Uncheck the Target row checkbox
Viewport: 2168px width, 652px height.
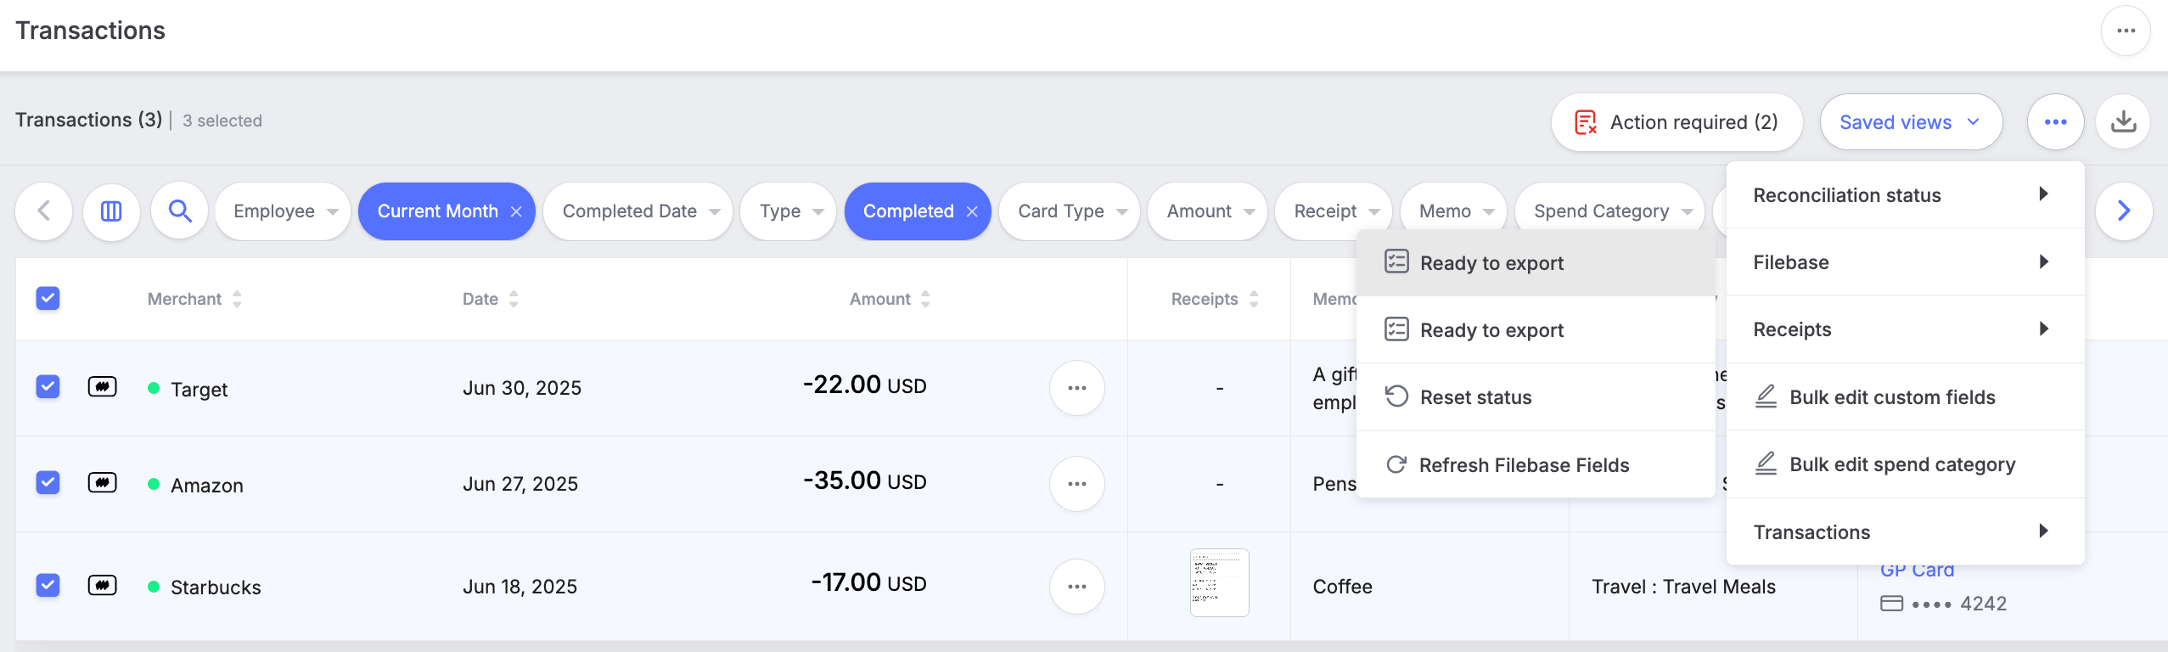pyautogui.click(x=48, y=386)
